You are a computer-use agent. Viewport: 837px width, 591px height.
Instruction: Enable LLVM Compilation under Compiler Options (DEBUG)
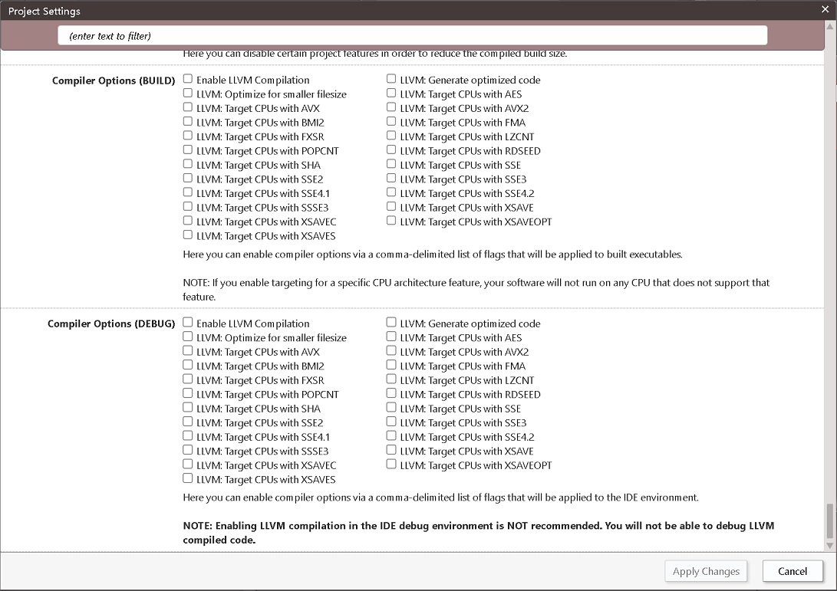tap(188, 323)
